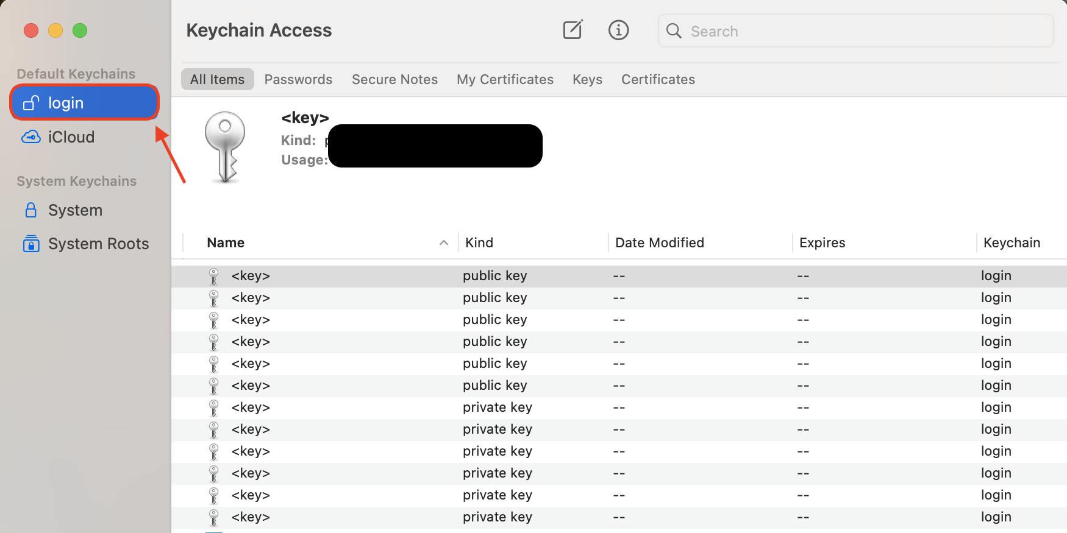Click the System Roots keychain icon
Image resolution: width=1067 pixels, height=533 pixels.
(x=30, y=244)
